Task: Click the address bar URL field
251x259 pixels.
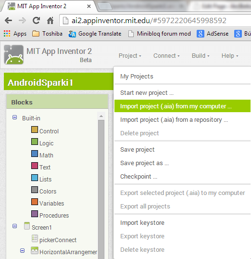Action: 155,21
